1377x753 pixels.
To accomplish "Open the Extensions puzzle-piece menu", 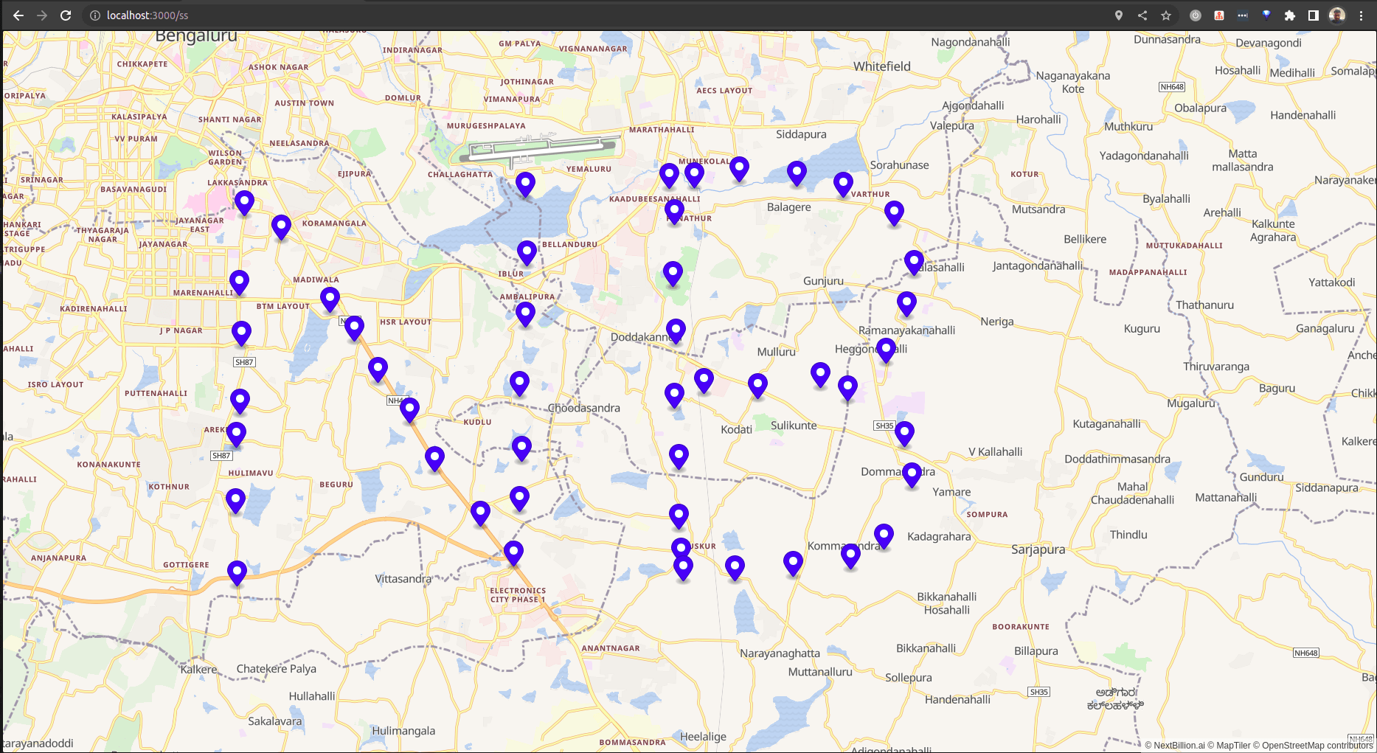I will coord(1290,15).
